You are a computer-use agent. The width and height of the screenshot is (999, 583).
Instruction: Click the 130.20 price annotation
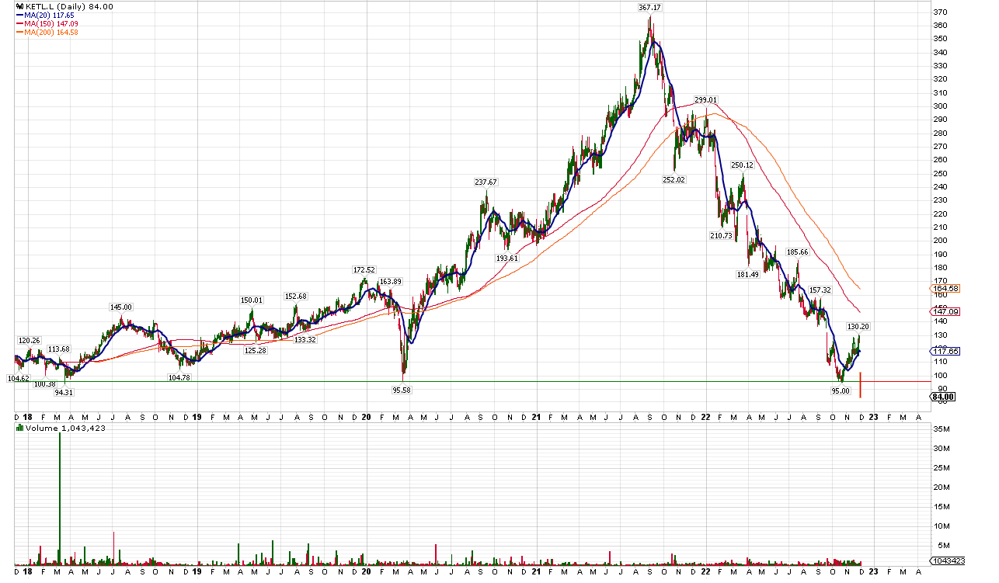[858, 327]
